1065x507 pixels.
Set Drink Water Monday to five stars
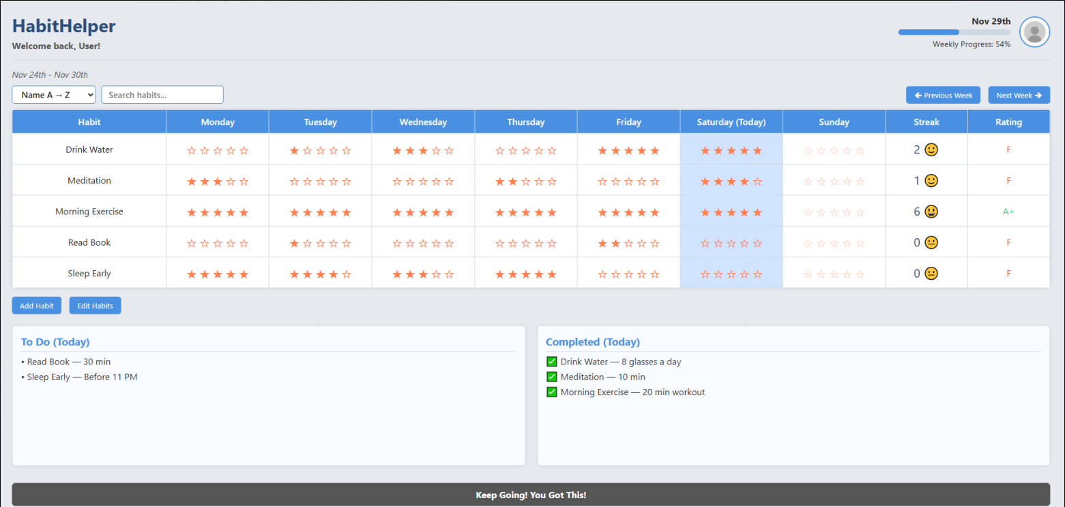click(244, 150)
